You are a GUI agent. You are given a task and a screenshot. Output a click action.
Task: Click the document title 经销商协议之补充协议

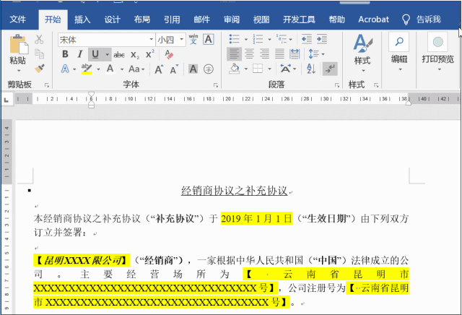tap(234, 191)
